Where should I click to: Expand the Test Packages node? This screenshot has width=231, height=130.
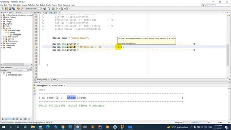4,37
